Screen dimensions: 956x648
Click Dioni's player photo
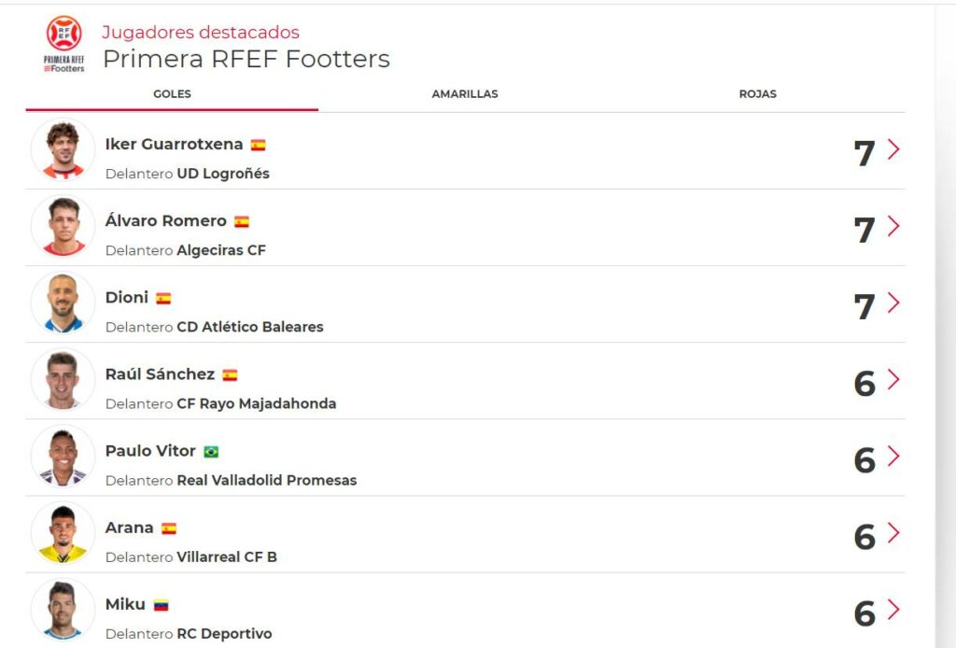coord(63,303)
